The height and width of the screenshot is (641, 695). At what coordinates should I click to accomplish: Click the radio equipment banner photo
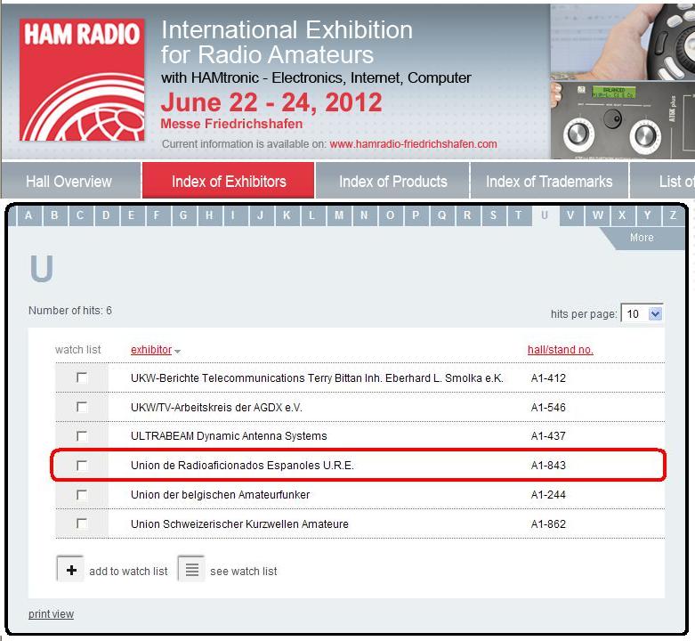[x=622, y=82]
